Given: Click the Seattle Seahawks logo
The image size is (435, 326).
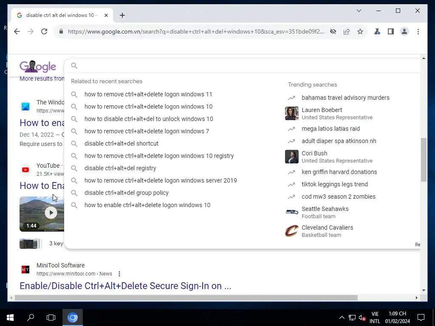Looking at the screenshot, I should point(291,212).
